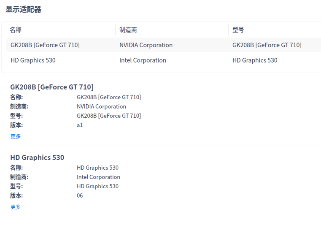Click Intel Corporation cell in the table
Image resolution: width=321 pixels, height=225 pixels.
tap(143, 60)
